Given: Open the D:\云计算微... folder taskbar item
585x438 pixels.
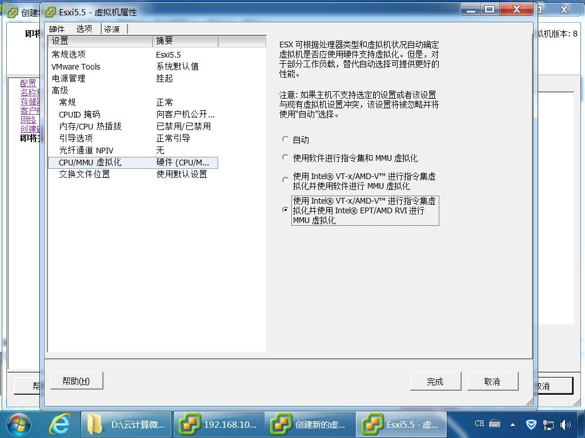Looking at the screenshot, I should 126,424.
